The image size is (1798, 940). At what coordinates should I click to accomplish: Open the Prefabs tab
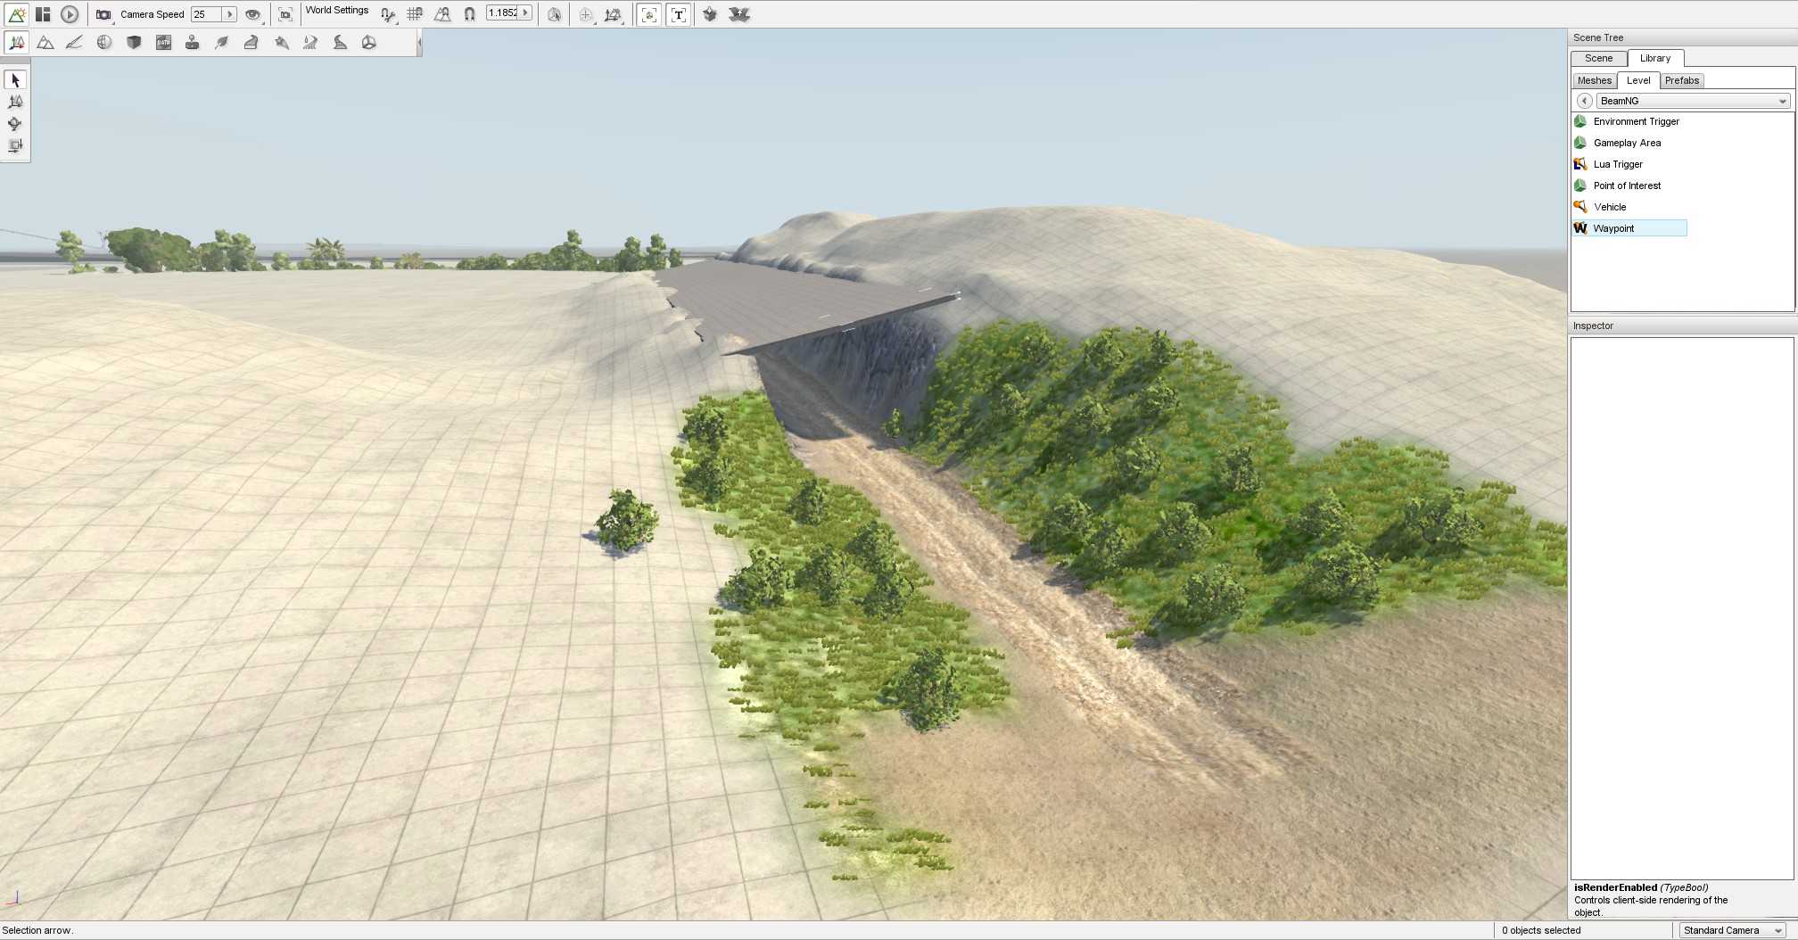(1682, 80)
